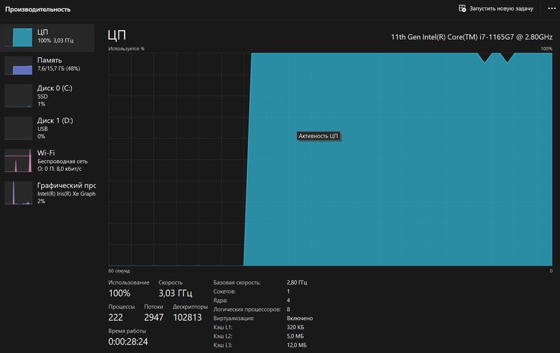Select the GPU mini graph thumbnail
Image resolution: width=560 pixels, height=353 pixels.
coord(18,193)
